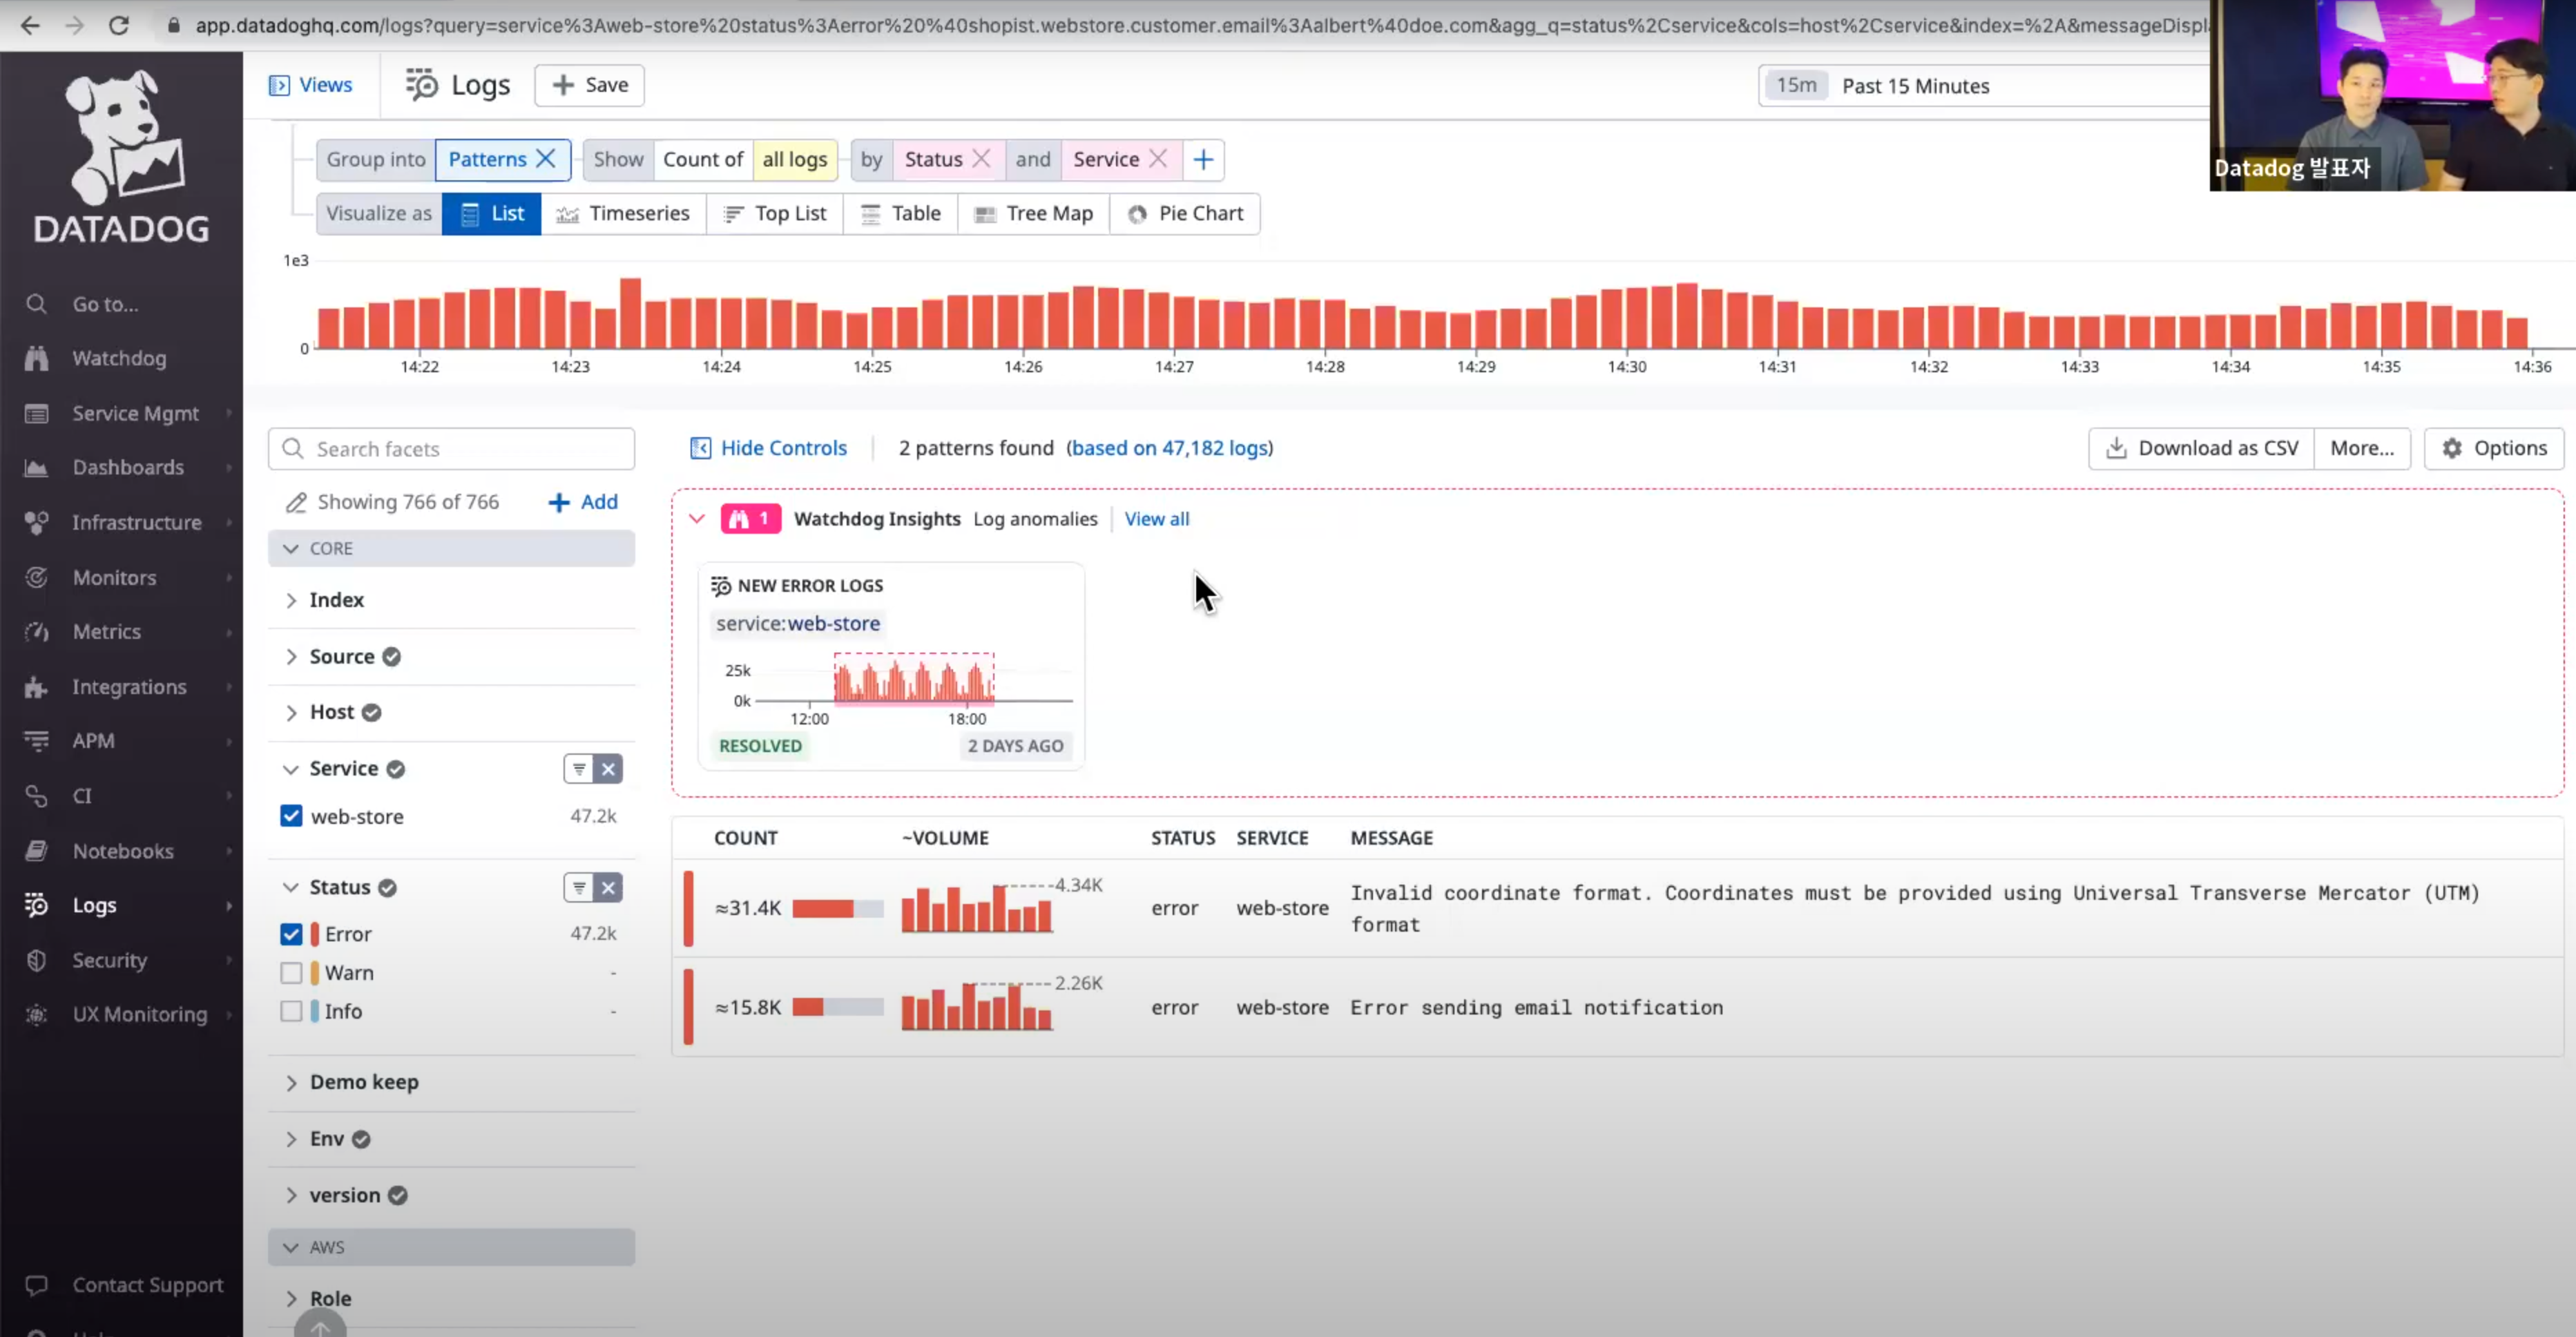The height and width of the screenshot is (1337, 2576).
Task: Check the Warn status checkbox
Action: (x=291, y=973)
